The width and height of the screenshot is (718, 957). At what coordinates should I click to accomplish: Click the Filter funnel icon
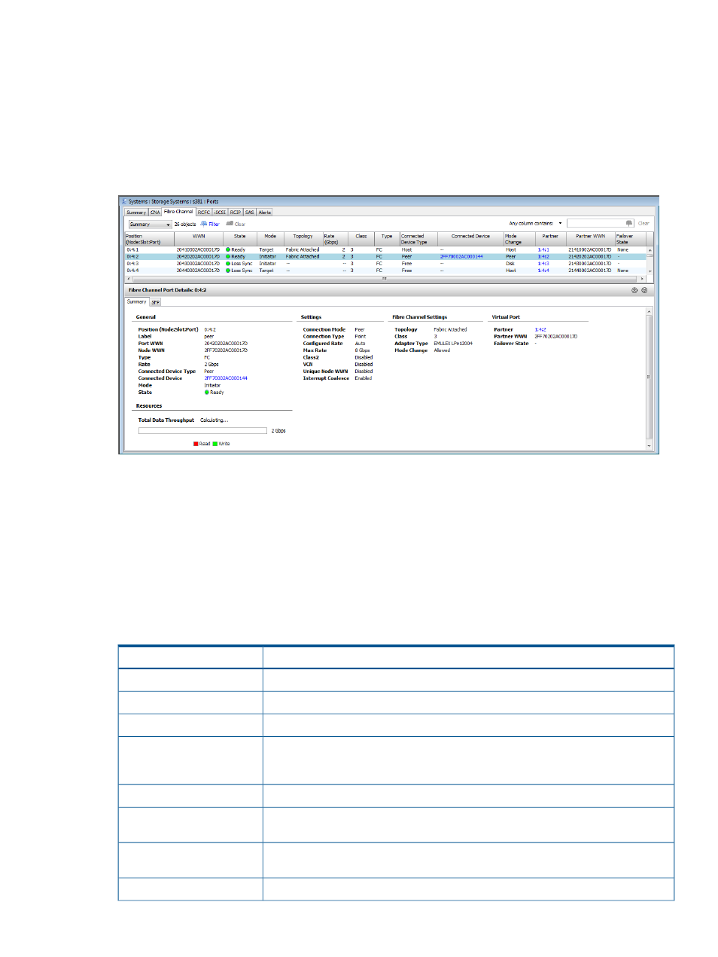tap(204, 224)
